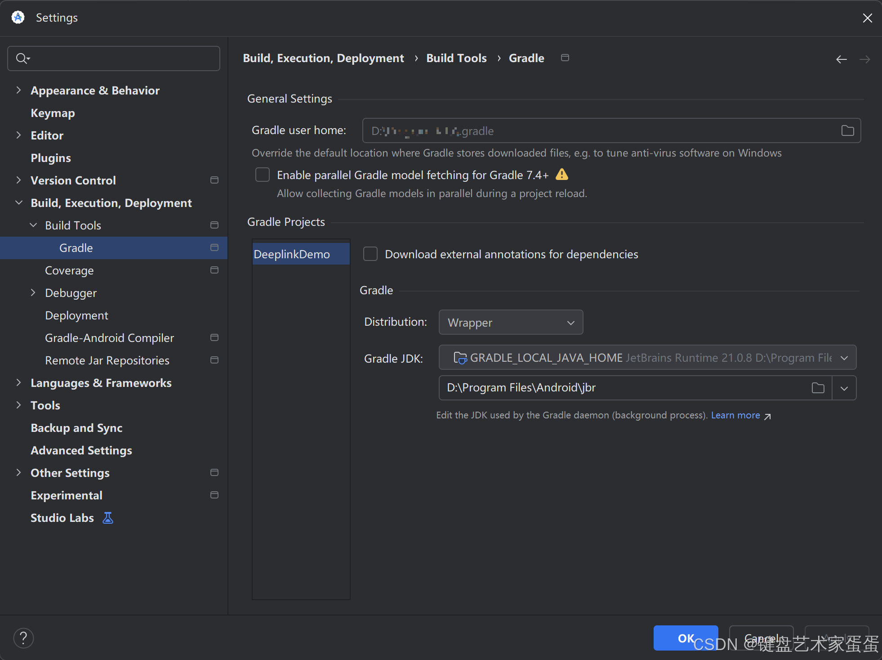The width and height of the screenshot is (882, 660).
Task: Open the Gradle JDK dropdown
Action: coord(647,358)
